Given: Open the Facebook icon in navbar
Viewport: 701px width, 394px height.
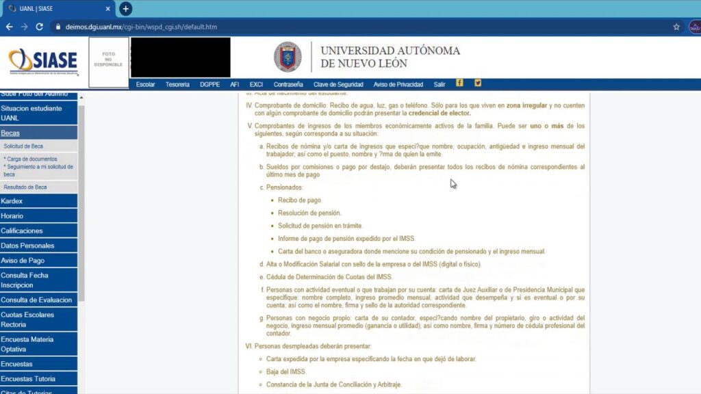Looking at the screenshot, I should point(459,83).
